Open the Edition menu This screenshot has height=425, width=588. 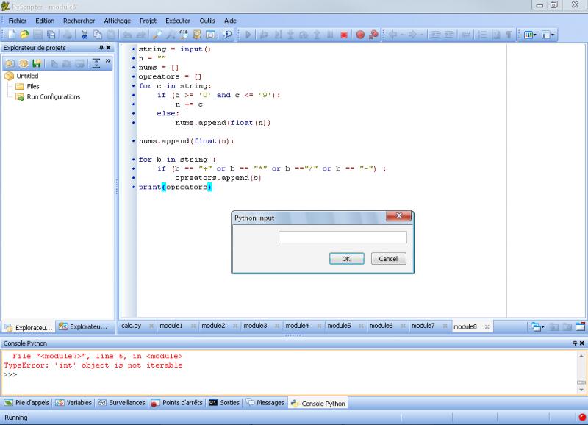coord(45,21)
